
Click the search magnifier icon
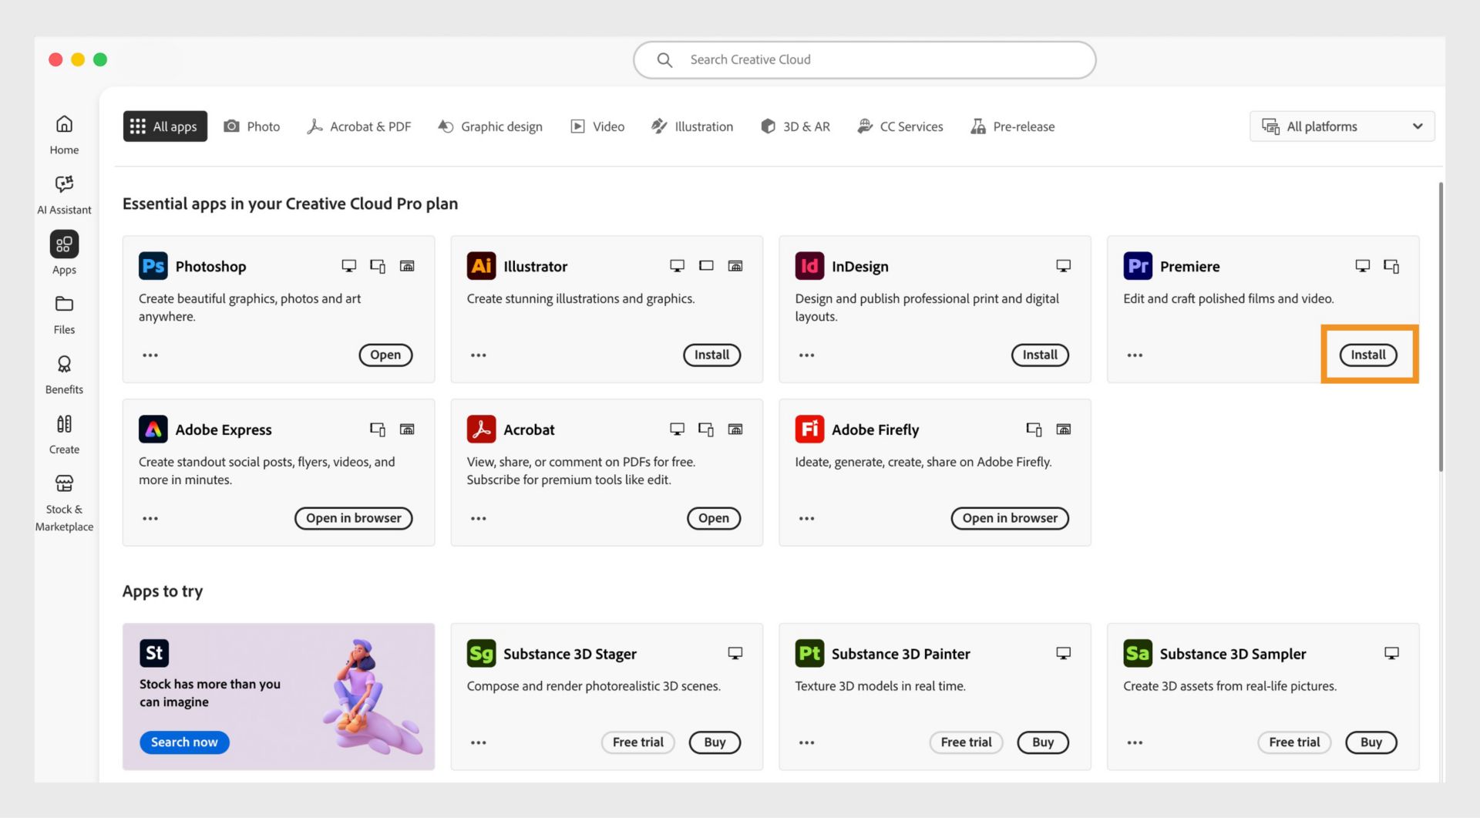point(664,60)
